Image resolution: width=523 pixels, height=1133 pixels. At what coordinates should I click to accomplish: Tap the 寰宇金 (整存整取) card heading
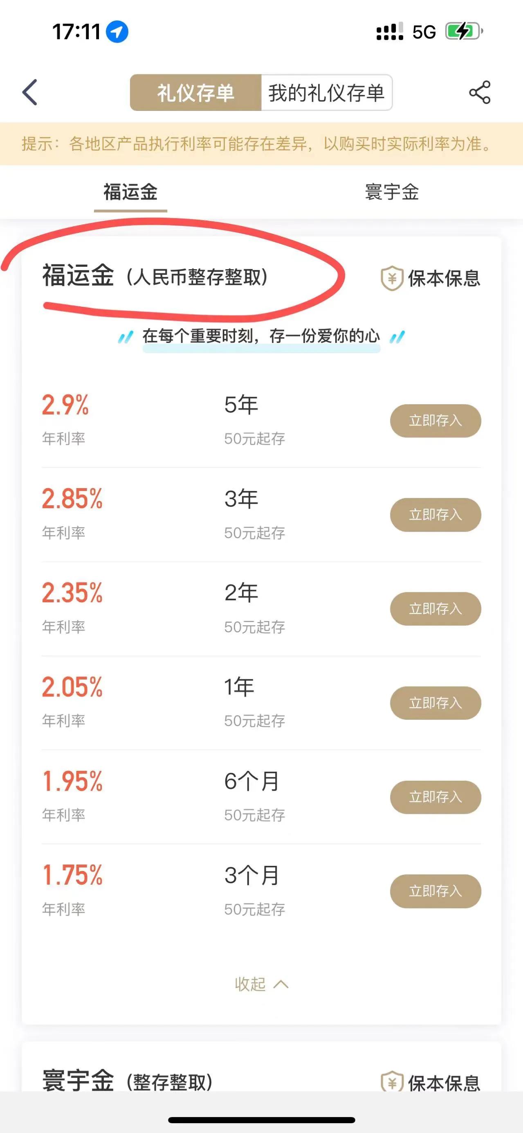click(128, 1081)
